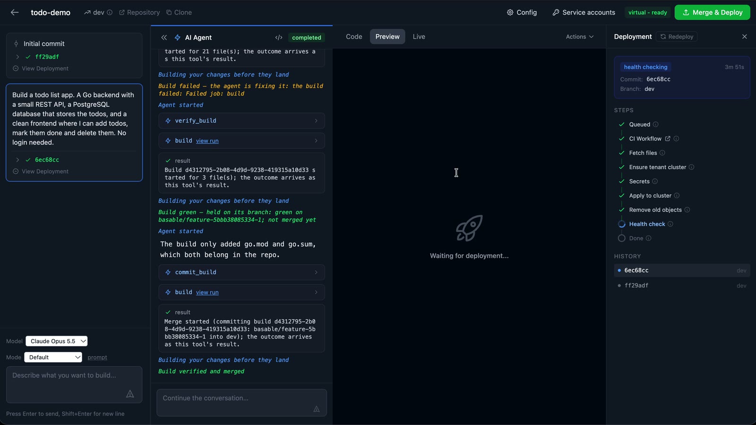Image resolution: width=756 pixels, height=425 pixels.
Task: Open the Repository link
Action: tap(139, 12)
